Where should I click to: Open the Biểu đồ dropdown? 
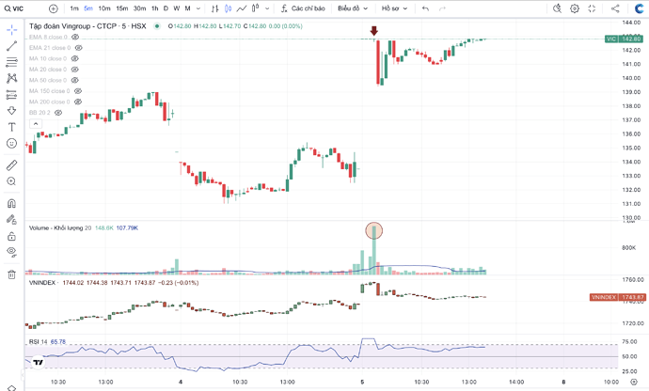353,8
